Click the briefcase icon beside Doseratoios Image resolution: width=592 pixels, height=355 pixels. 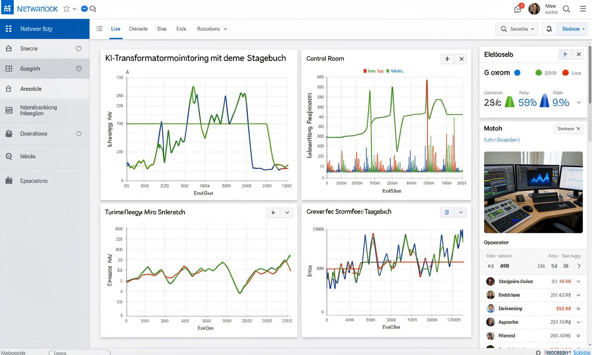coord(8,134)
